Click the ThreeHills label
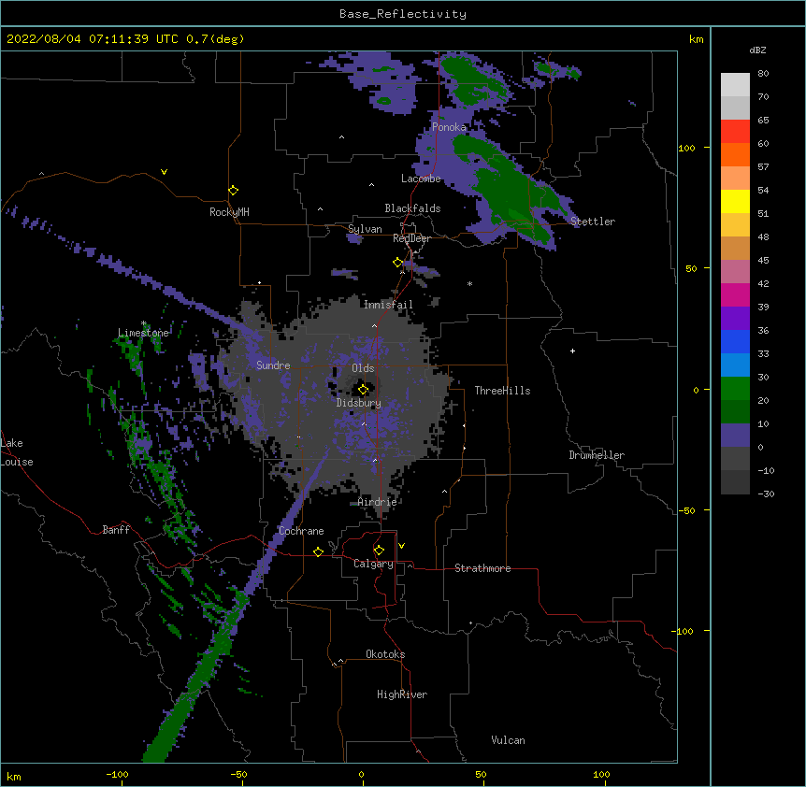This screenshot has height=787, width=806. coord(502,391)
